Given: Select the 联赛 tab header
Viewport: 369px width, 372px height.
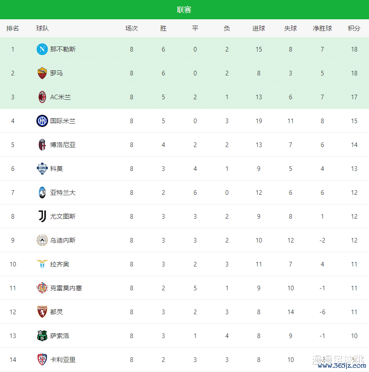Looking at the screenshot, I should point(184,10).
